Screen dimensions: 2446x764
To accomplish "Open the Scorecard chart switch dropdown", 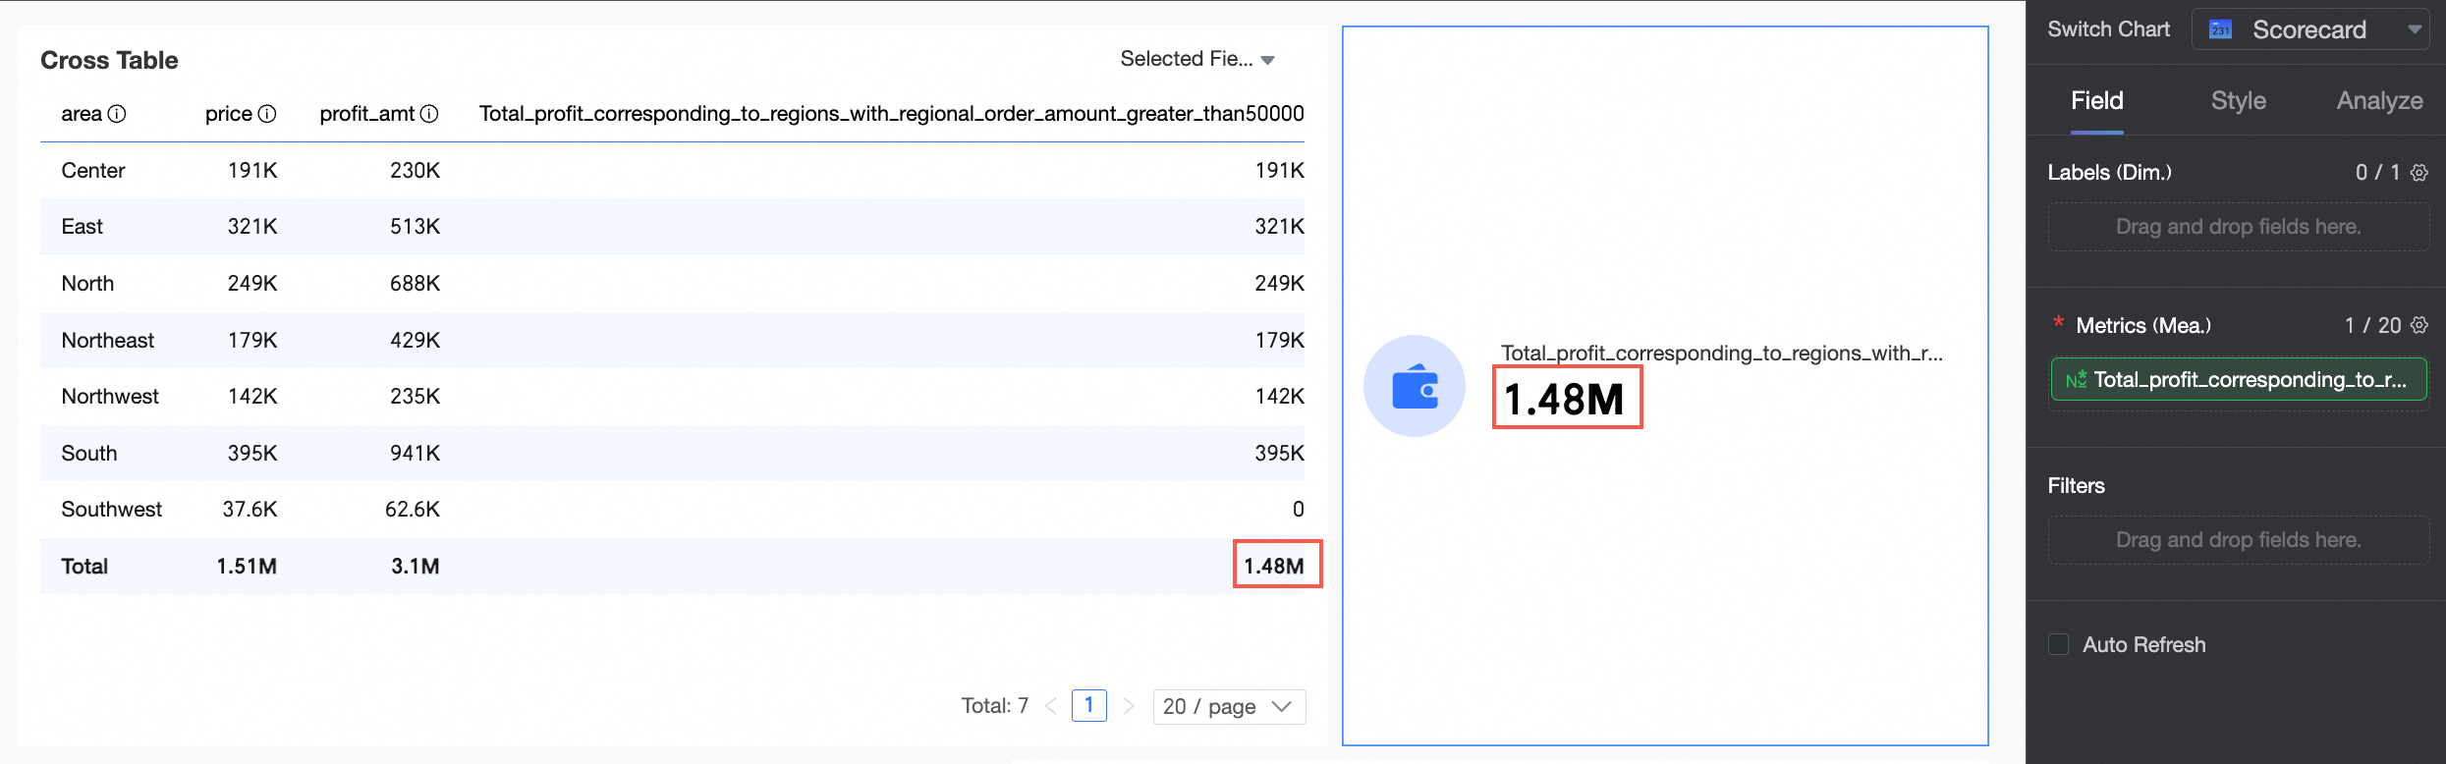I will [2311, 29].
